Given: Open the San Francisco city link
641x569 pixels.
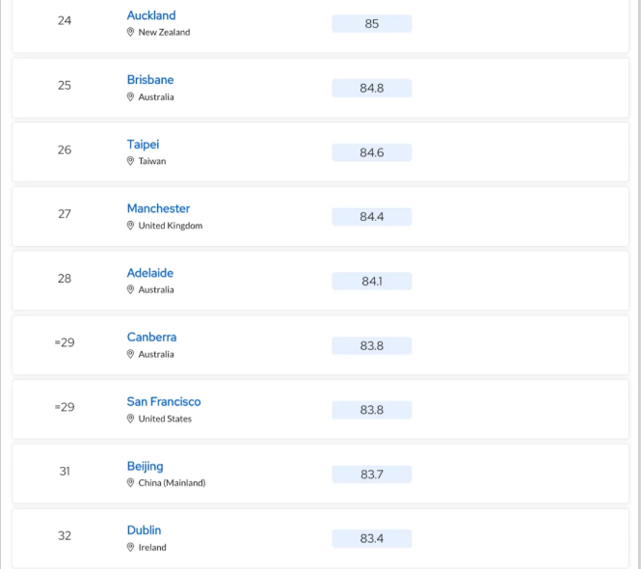Looking at the screenshot, I should point(164,402).
